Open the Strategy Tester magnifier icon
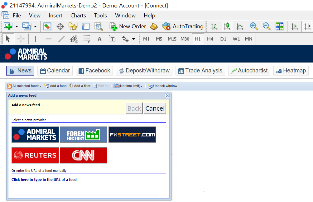The width and height of the screenshot is (313, 202). (99, 26)
